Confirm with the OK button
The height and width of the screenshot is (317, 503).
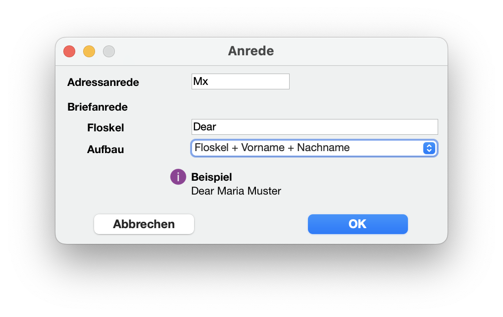tap(357, 224)
